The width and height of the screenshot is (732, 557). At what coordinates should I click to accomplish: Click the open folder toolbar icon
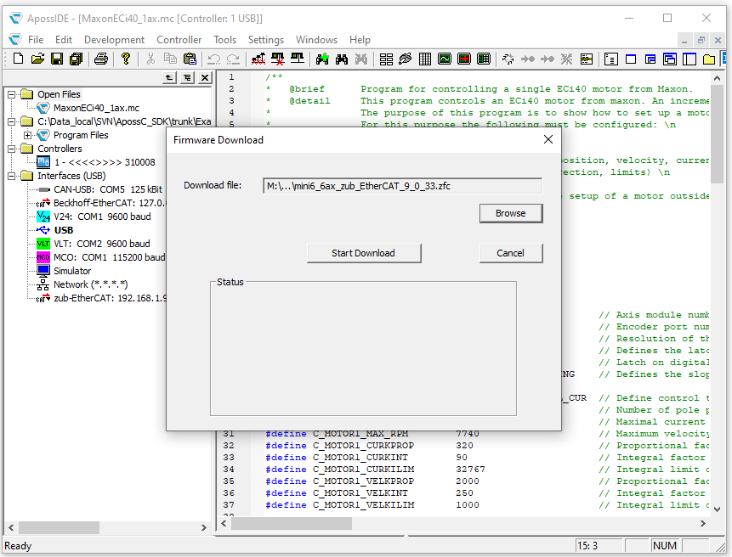[x=37, y=59]
